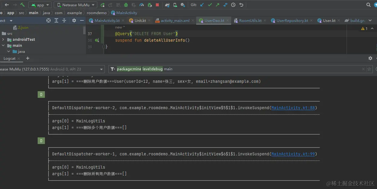Close the UserDao.kt tab

tap(228, 21)
